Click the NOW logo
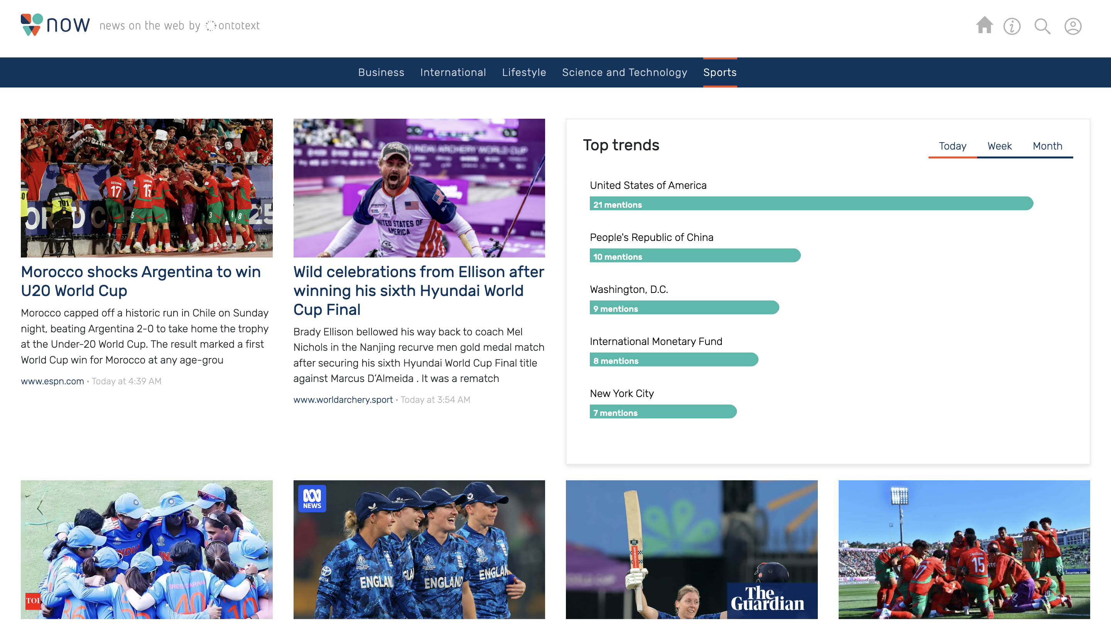The width and height of the screenshot is (1111, 626). pyautogui.click(x=55, y=25)
